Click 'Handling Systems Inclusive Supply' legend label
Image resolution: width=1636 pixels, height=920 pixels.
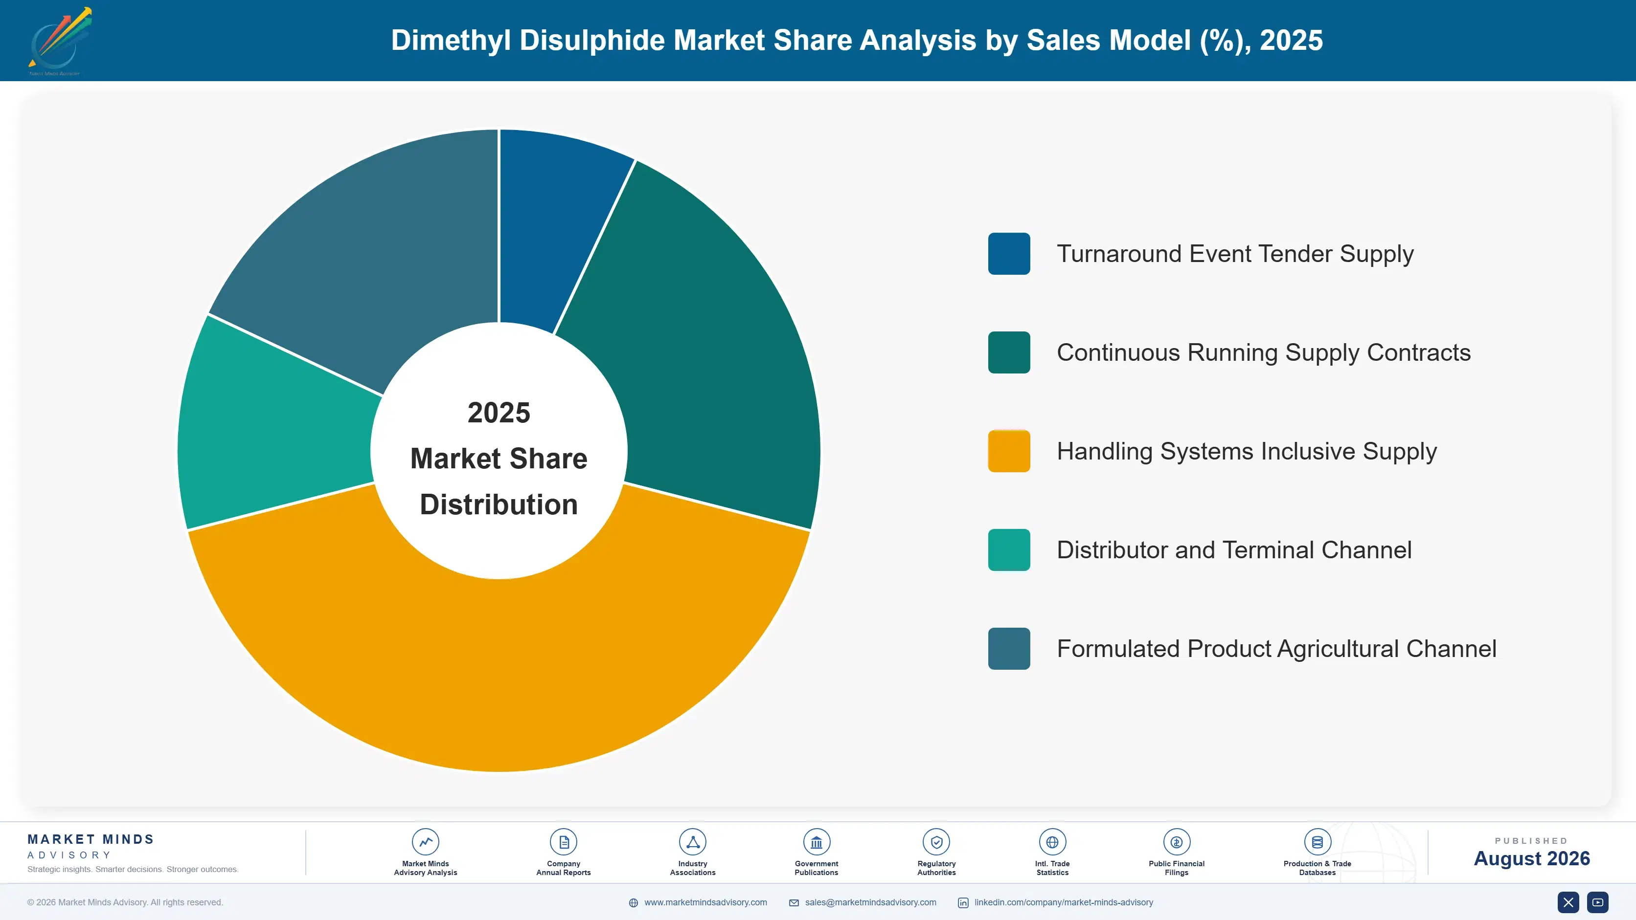(1247, 451)
